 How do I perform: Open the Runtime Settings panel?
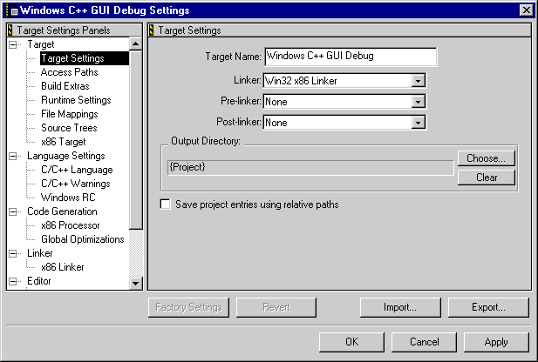[x=76, y=100]
